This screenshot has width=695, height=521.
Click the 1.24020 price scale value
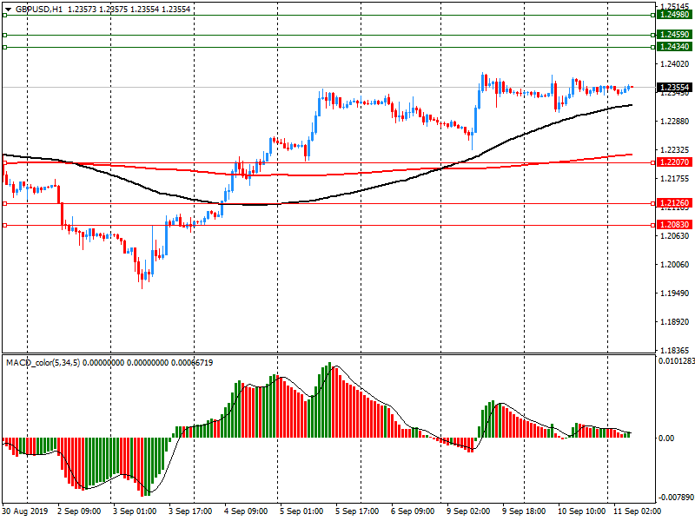675,64
